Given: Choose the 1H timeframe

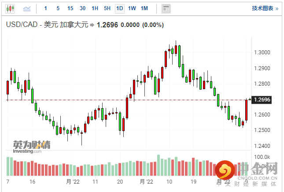Looking at the screenshot, I should [95, 8].
